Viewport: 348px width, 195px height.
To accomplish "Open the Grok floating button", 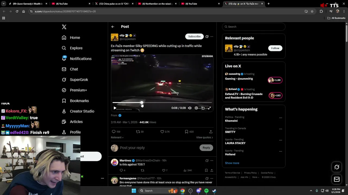I will (x=337, y=167).
